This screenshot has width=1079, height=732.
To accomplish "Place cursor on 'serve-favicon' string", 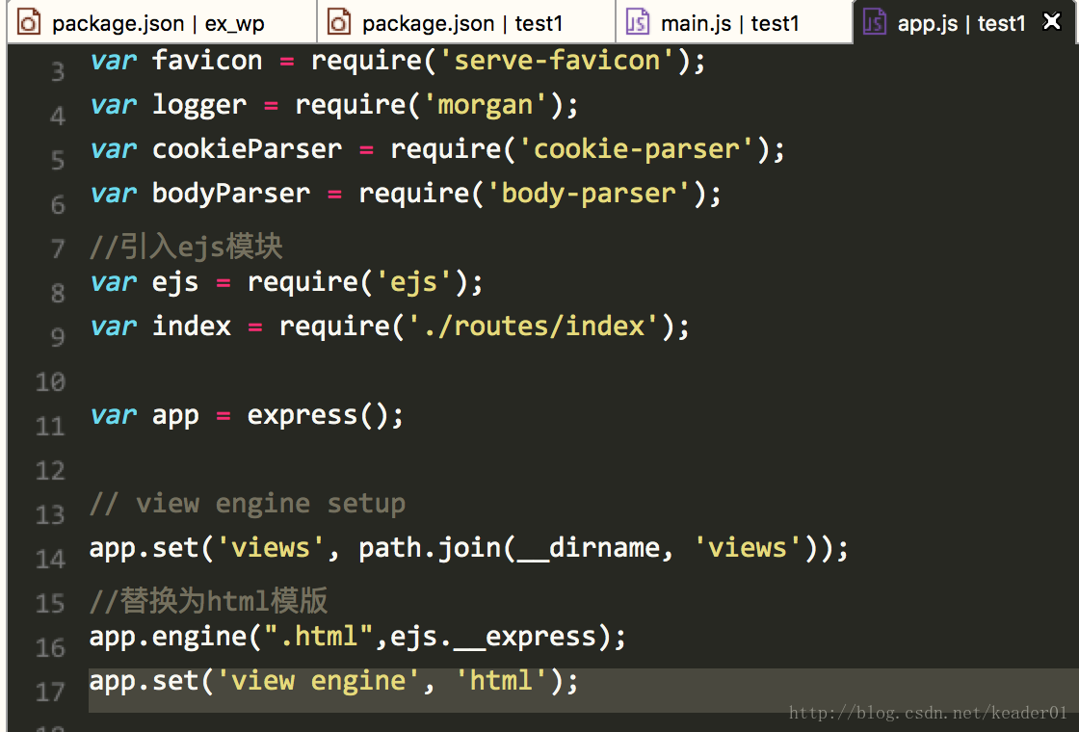I will (557, 61).
